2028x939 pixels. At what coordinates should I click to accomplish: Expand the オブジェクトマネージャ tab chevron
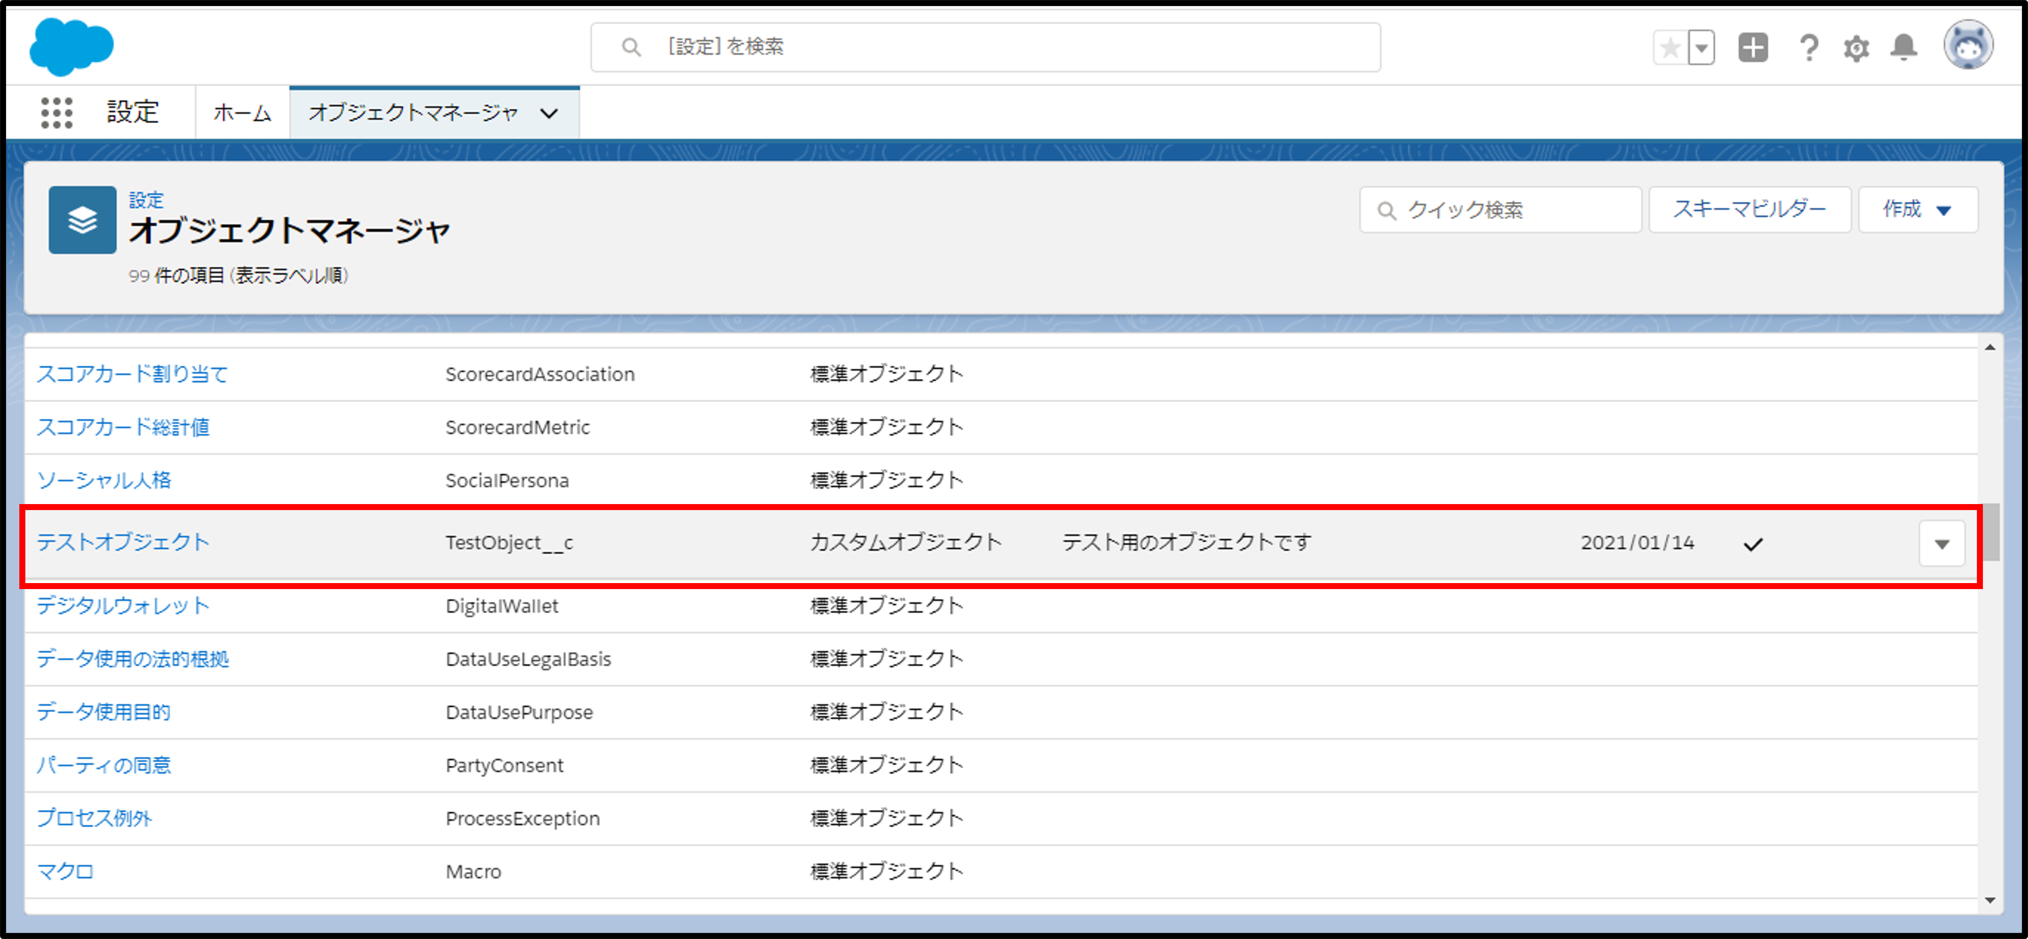550,113
